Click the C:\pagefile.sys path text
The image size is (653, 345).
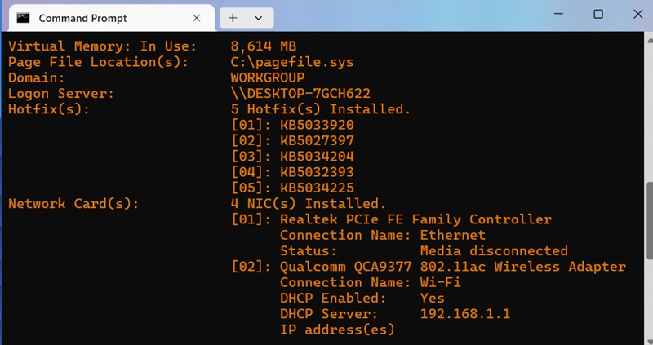[x=291, y=62]
